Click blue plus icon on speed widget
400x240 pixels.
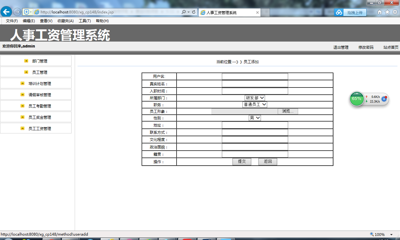pos(384,99)
